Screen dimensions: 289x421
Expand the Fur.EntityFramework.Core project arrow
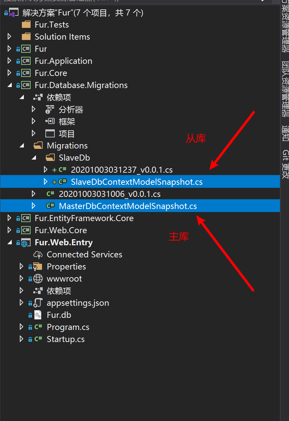[9, 218]
